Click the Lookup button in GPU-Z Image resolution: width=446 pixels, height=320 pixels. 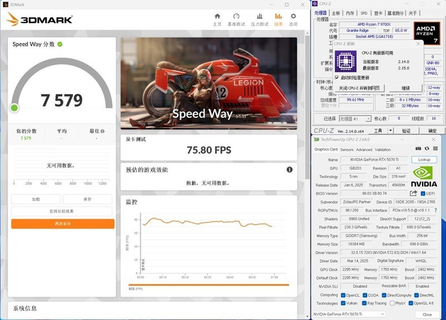pos(424,159)
